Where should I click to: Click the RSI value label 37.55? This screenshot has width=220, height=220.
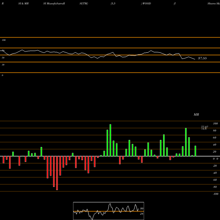click(202, 58)
